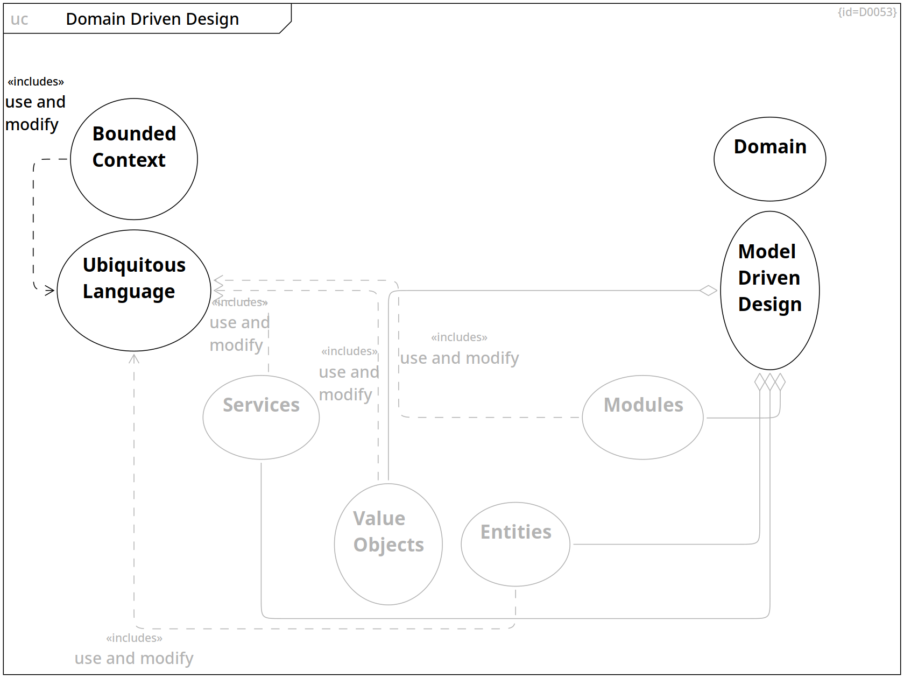This screenshot has height=678, width=904.
Task: Click the bottom 'use and modify' label
Action: 134,658
